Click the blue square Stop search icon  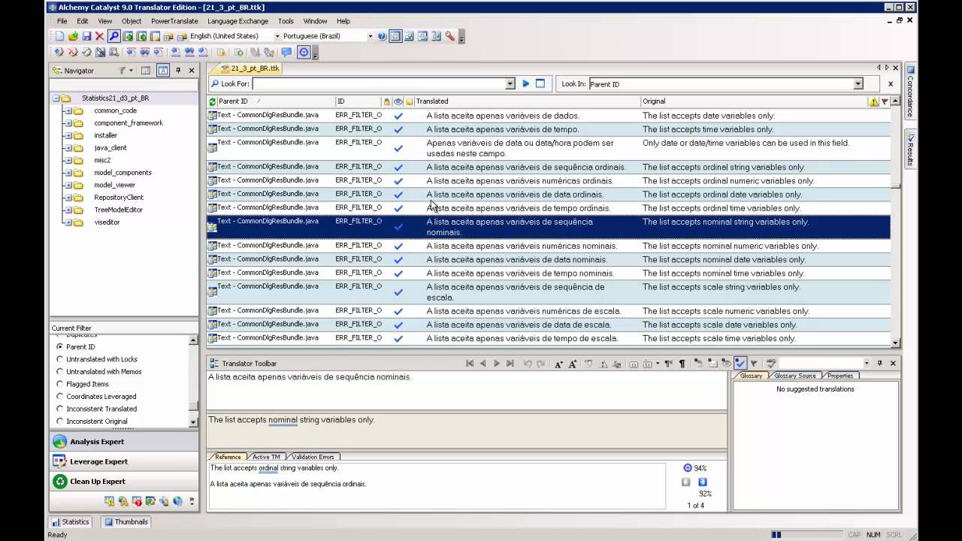pos(540,83)
